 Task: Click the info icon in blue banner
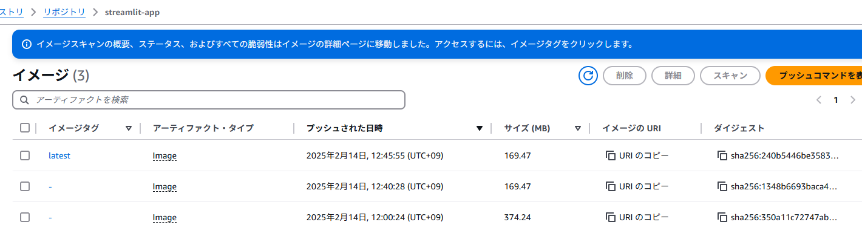pos(27,44)
